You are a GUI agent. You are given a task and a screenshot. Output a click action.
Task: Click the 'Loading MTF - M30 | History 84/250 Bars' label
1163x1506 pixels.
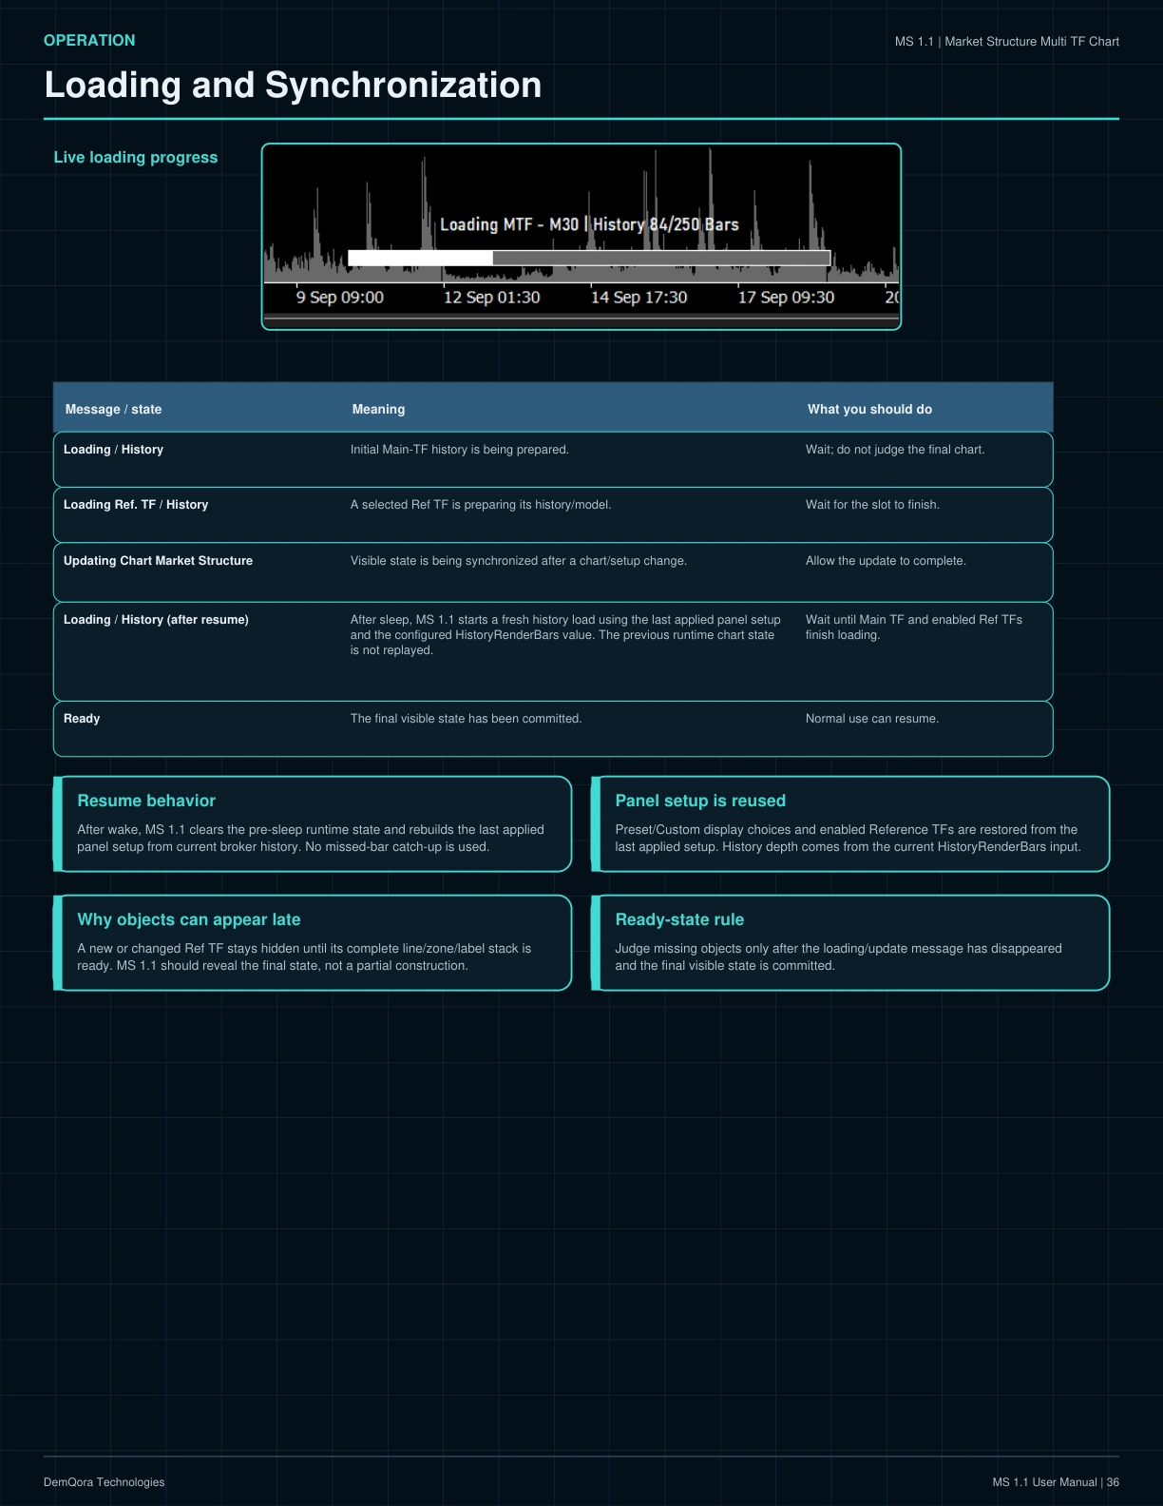589,224
